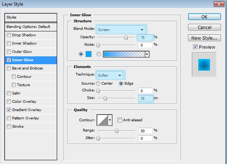Open the gradient picker arrow
This screenshot has height=164, width=227.
pos(147,54)
